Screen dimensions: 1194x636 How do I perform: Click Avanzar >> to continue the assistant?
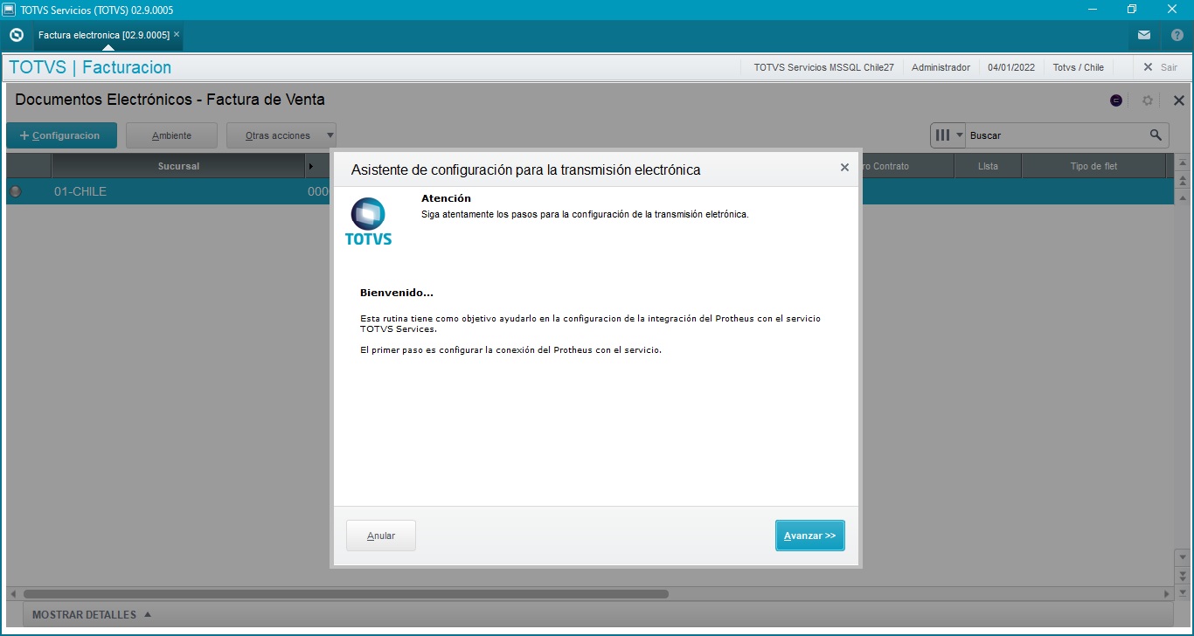click(x=810, y=536)
